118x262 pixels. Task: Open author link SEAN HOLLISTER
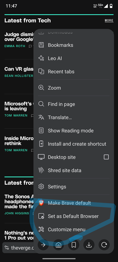coord(19,76)
